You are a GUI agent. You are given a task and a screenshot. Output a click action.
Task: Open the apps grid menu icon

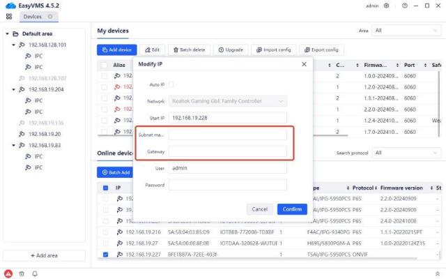pos(8,16)
